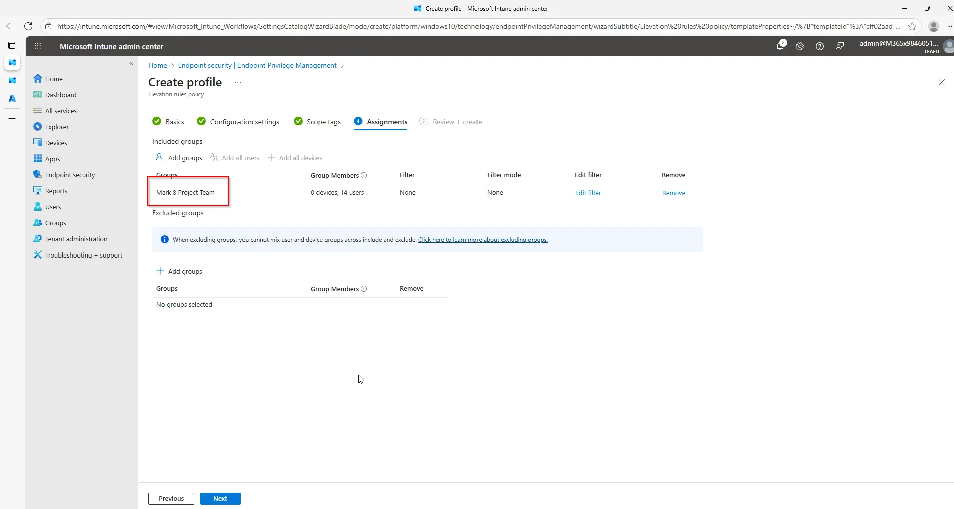Add page to favorites star icon
Image resolution: width=954 pixels, height=509 pixels.
coord(912,26)
